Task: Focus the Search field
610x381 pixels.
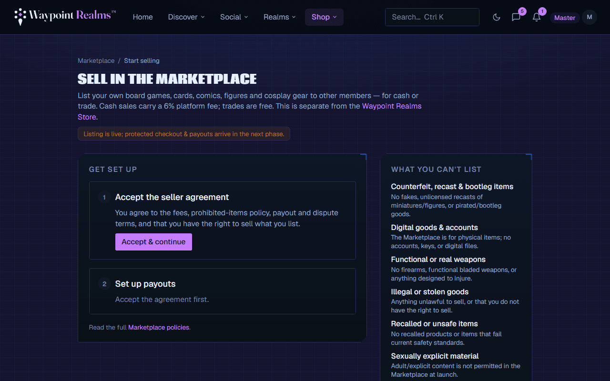Action: tap(432, 17)
